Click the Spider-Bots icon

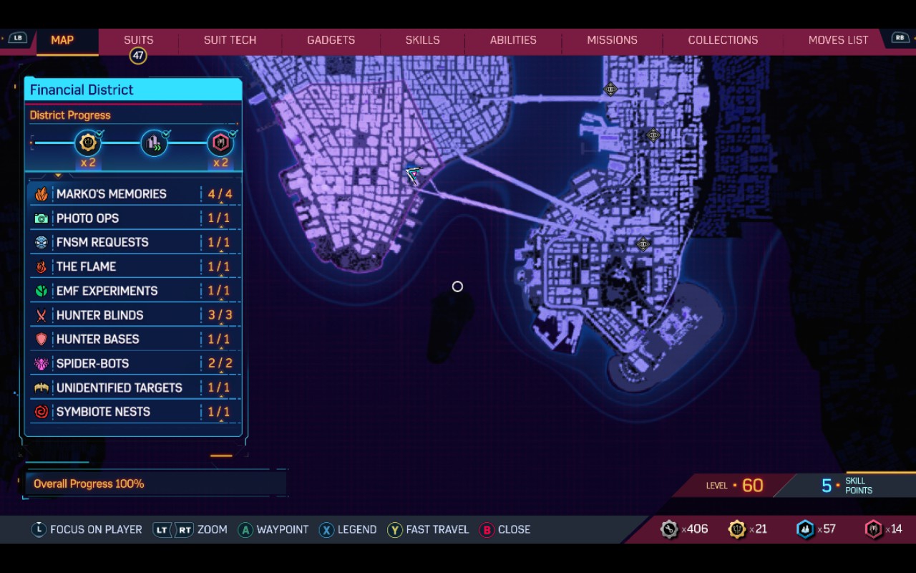click(42, 364)
